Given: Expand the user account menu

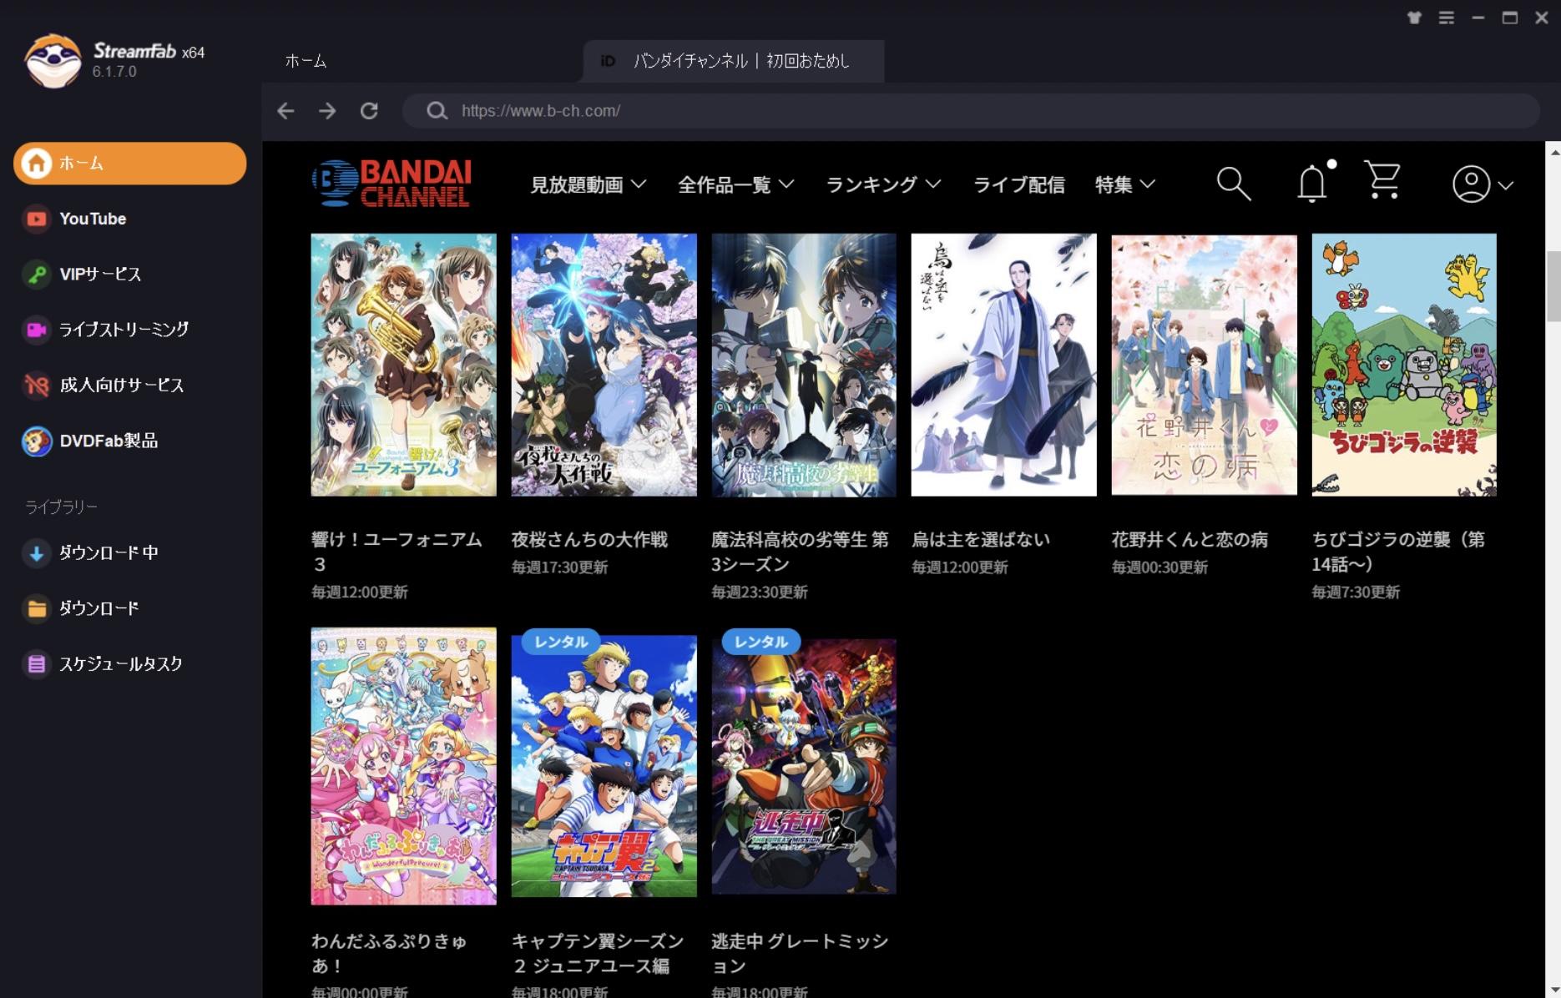Looking at the screenshot, I should pyautogui.click(x=1483, y=184).
